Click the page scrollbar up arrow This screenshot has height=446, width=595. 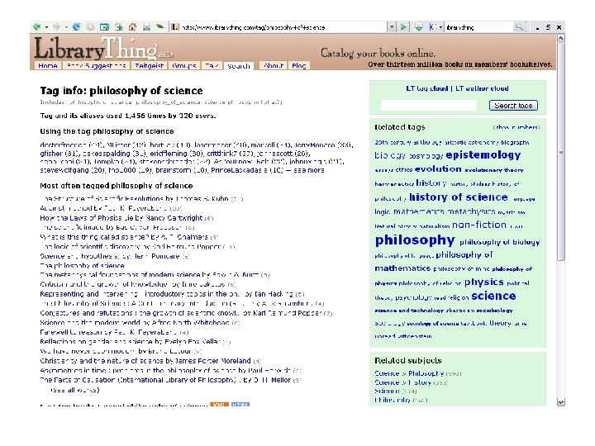561,38
